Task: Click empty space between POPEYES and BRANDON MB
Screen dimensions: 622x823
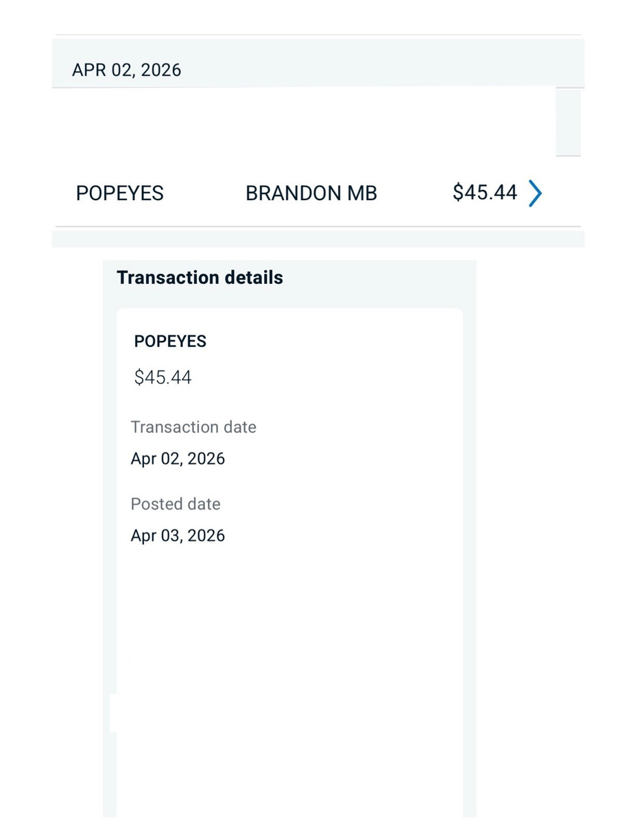Action: point(204,193)
